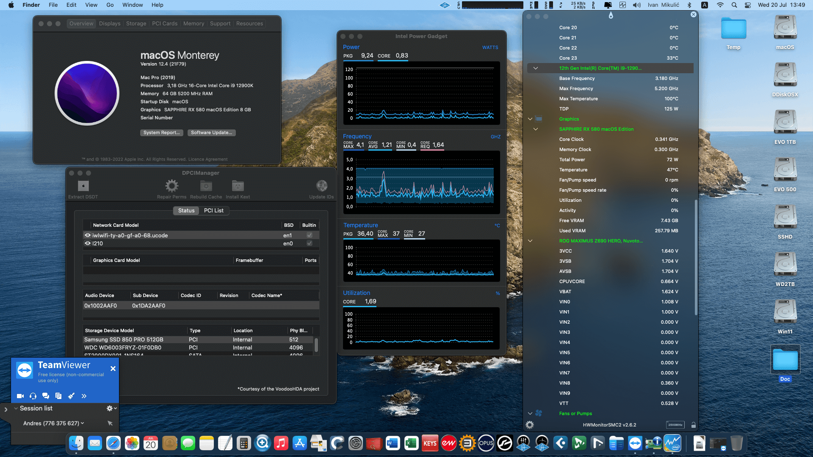The height and width of the screenshot is (457, 813).
Task: Click the Network Card Model column header
Action: click(116, 225)
